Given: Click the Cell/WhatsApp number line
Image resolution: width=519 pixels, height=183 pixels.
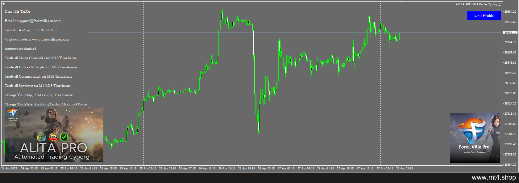Looking at the screenshot, I should coord(31,30).
